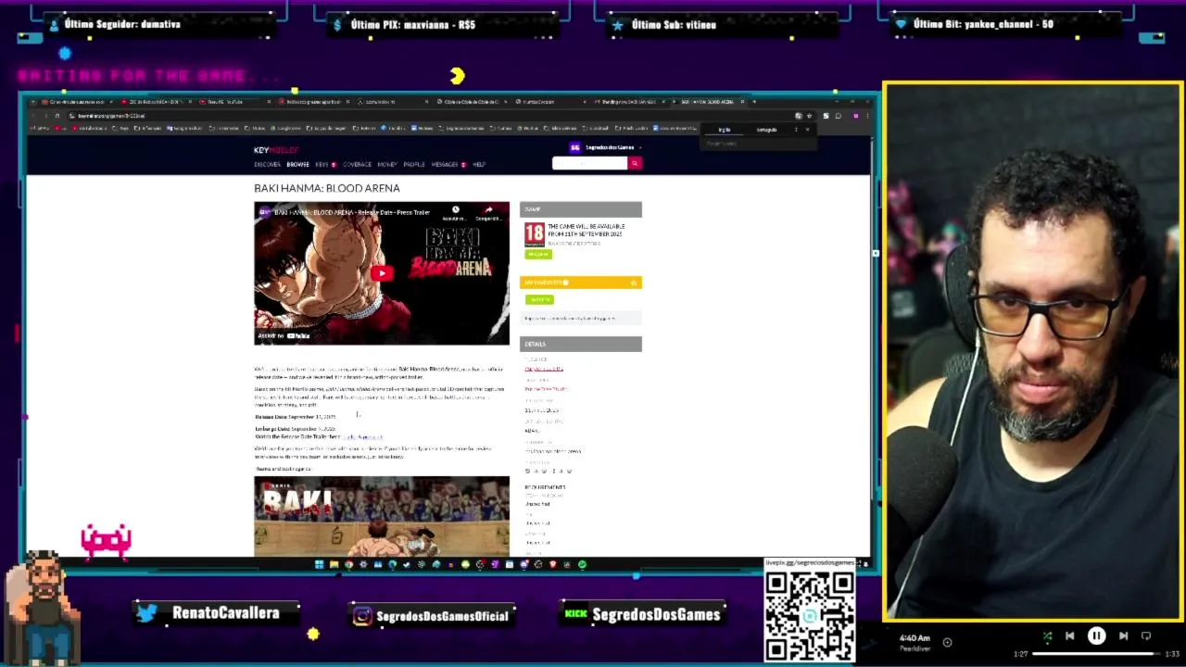1186x667 pixels.
Task: Click the Release Date September 11 text
Action: click(x=295, y=417)
